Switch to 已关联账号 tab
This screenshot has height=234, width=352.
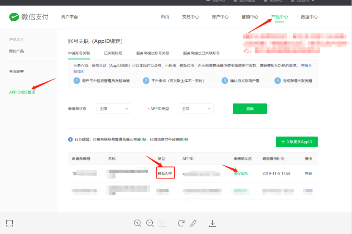(x=113, y=53)
